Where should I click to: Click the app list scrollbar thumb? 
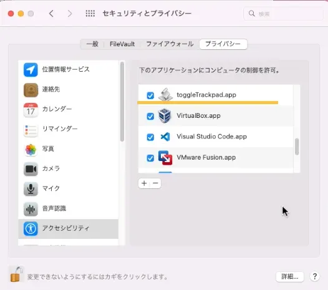[297, 147]
